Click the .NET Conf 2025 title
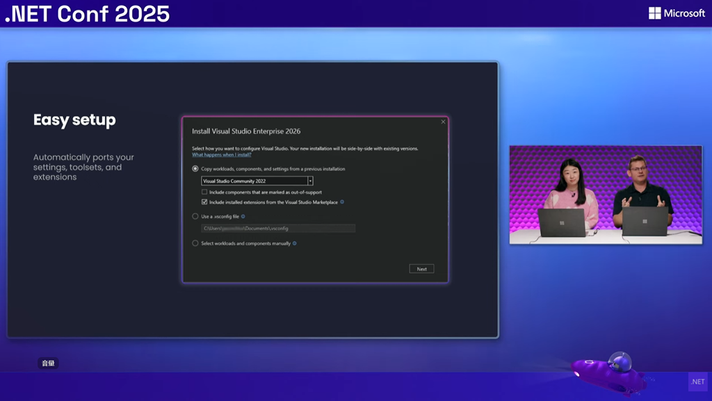Screen dimensions: 712x401 point(87,14)
